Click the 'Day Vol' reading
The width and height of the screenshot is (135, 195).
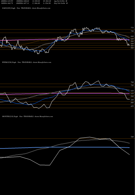pos(61,3)
